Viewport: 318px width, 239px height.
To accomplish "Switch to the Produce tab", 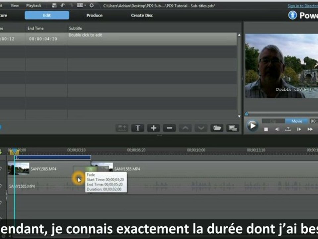I will (x=94, y=15).
